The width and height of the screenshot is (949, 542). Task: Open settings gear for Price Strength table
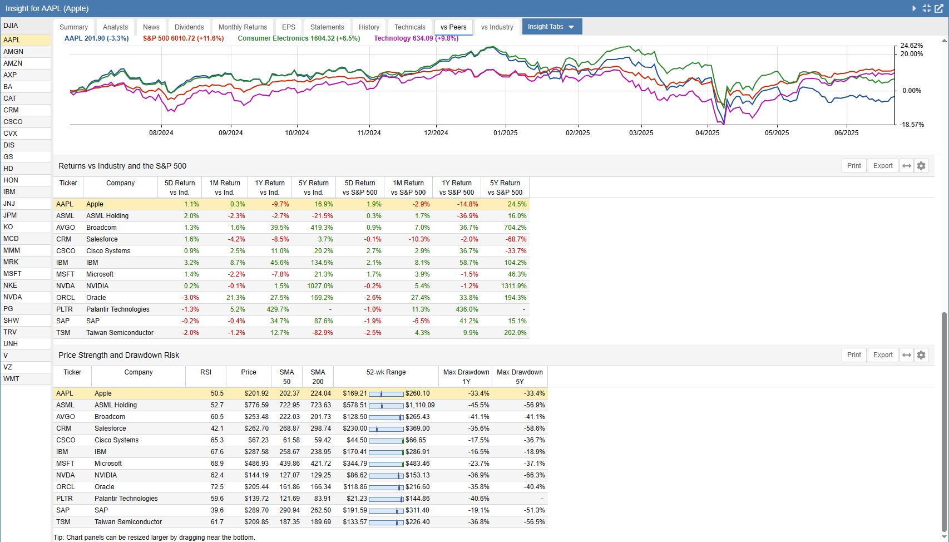pos(921,355)
